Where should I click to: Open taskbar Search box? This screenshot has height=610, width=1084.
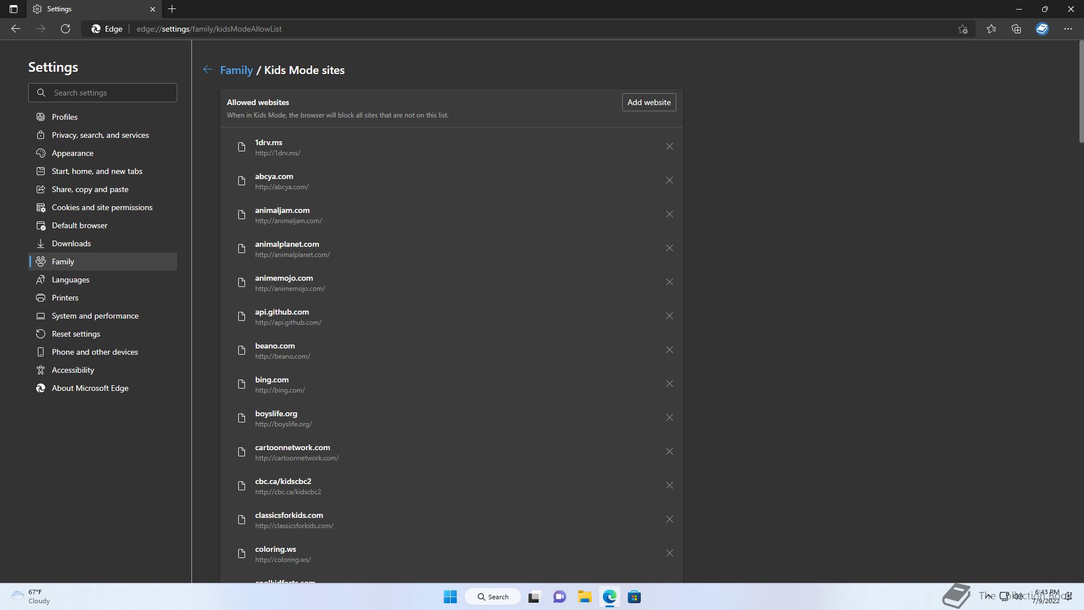(x=493, y=596)
